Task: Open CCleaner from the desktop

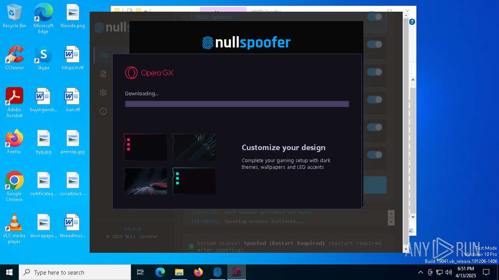Action: [x=14, y=58]
